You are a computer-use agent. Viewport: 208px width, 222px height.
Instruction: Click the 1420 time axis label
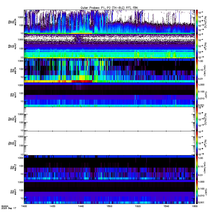[52, 206]
